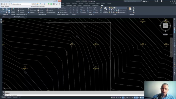
Task: Click the Set Target Surface icon
Action: [4, 4]
